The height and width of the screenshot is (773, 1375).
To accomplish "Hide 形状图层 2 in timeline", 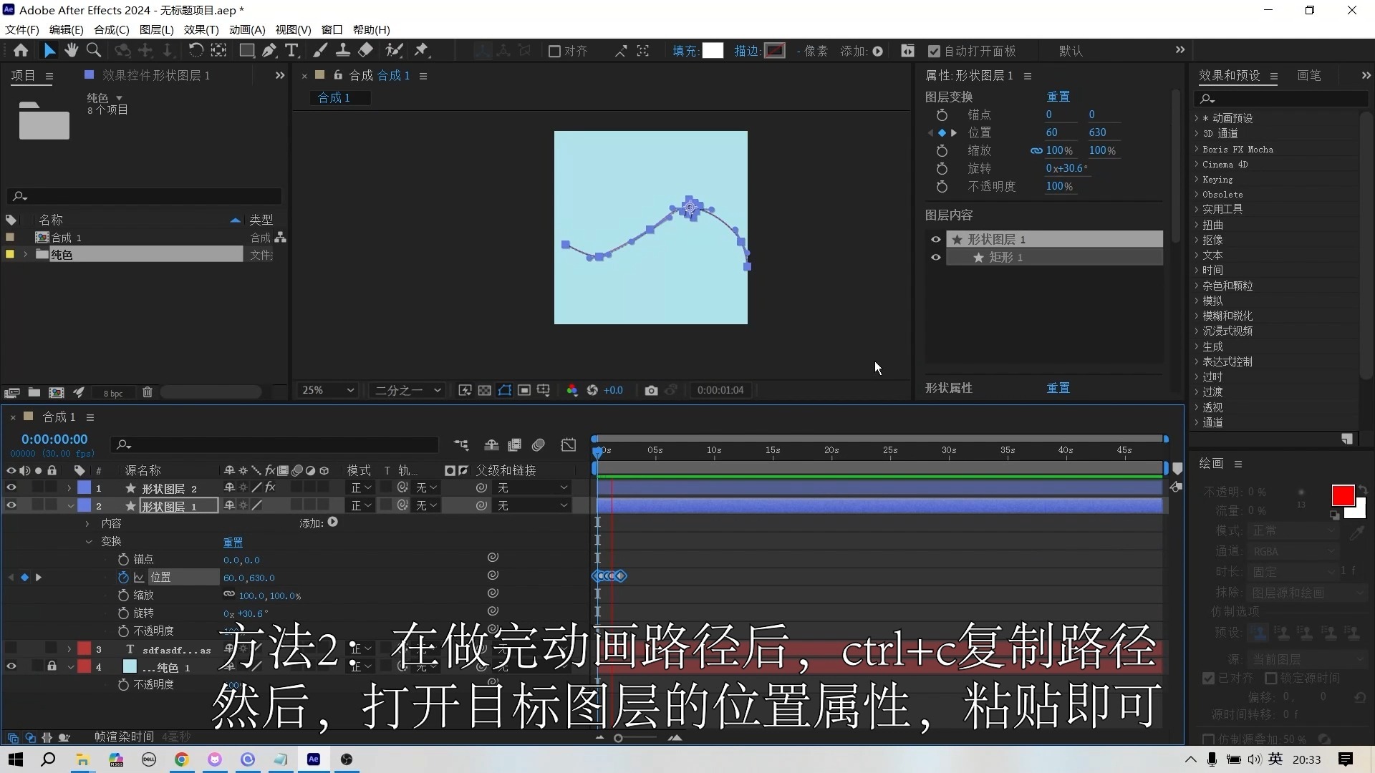I will coord(11,487).
